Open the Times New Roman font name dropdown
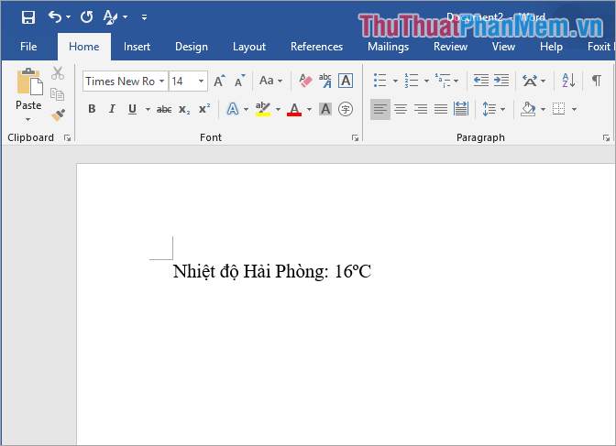Screen dimensions: 616x446 (162, 82)
